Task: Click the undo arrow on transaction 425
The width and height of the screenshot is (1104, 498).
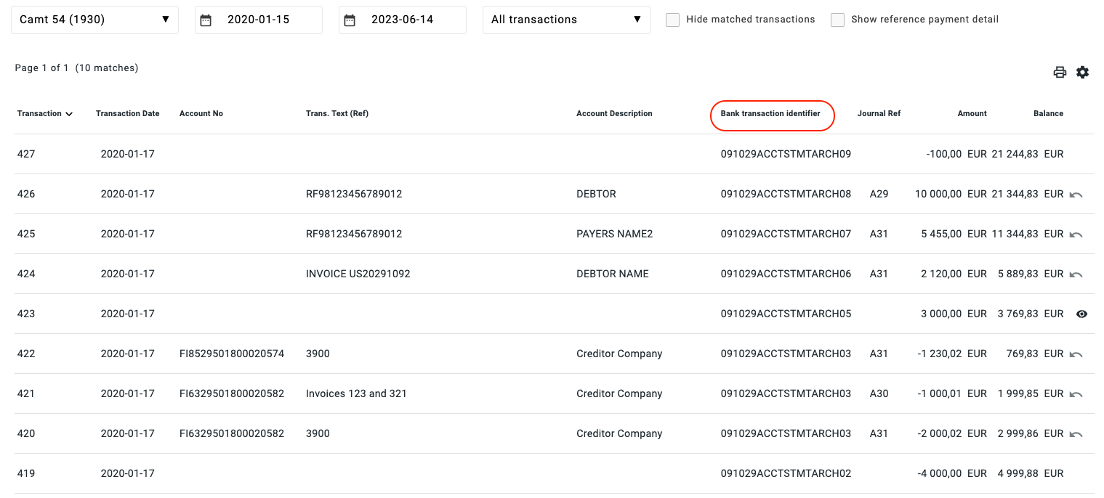Action: point(1076,234)
